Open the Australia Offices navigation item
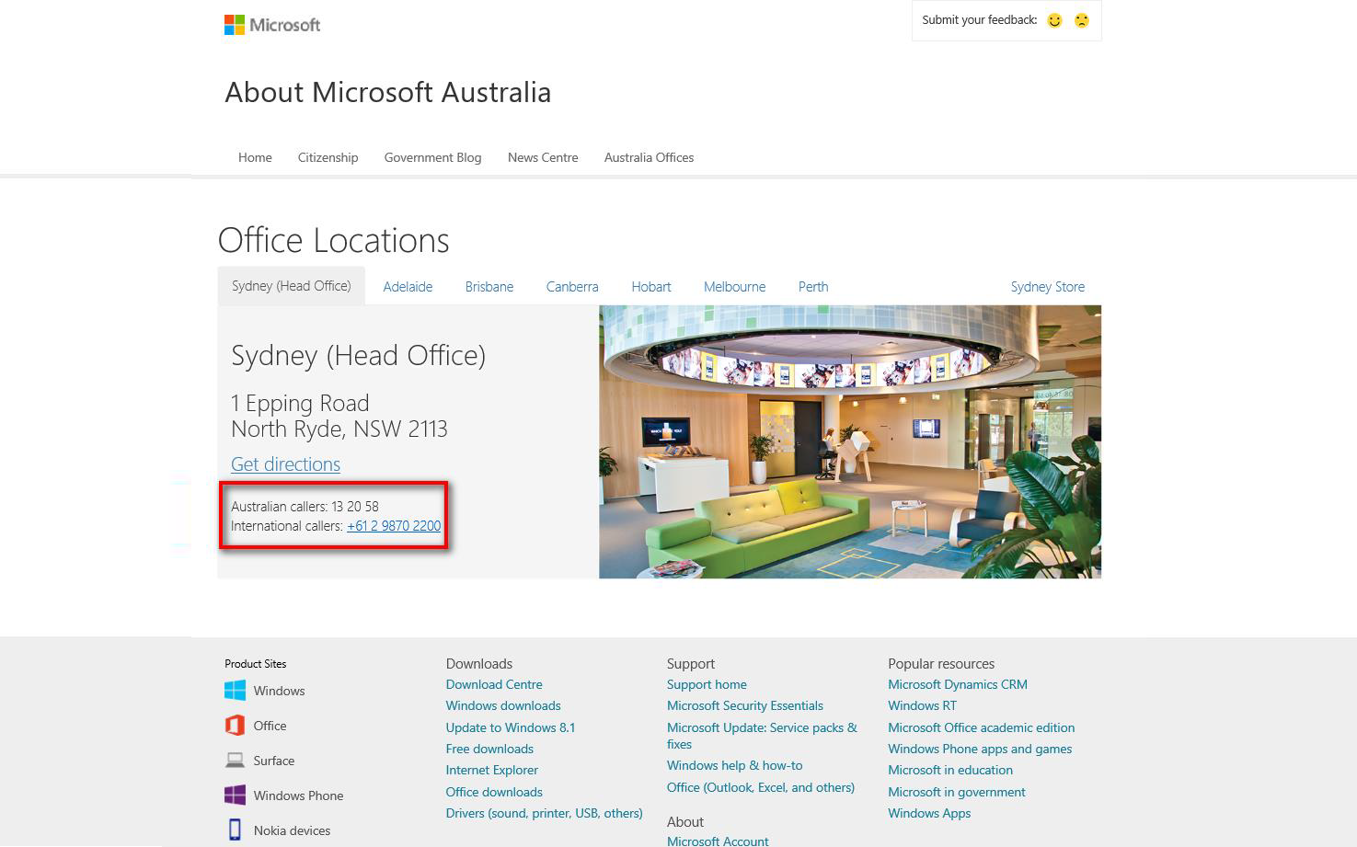Screen dimensions: 1357x847 pos(649,157)
